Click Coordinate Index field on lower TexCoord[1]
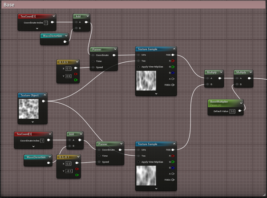 (42, 141)
